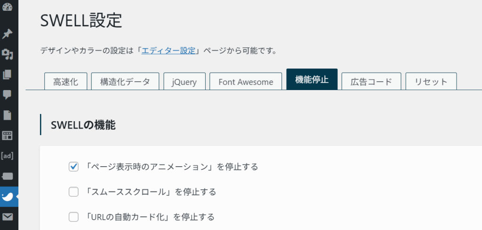
Task: Open Media library camera-music icon
Action: coord(7,54)
